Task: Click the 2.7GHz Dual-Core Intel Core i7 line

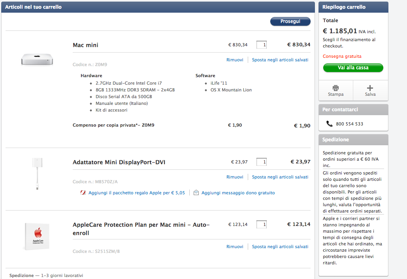Action: pos(128,83)
